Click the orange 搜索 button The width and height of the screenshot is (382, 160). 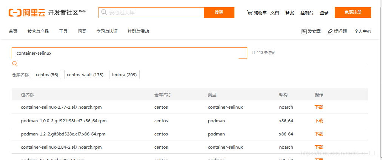219,13
